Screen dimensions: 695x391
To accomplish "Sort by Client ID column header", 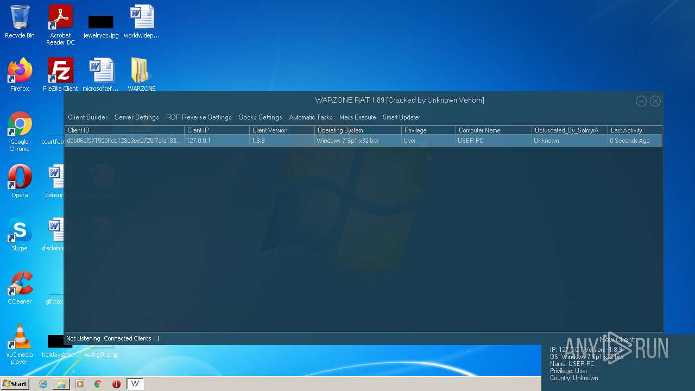I will coord(124,130).
